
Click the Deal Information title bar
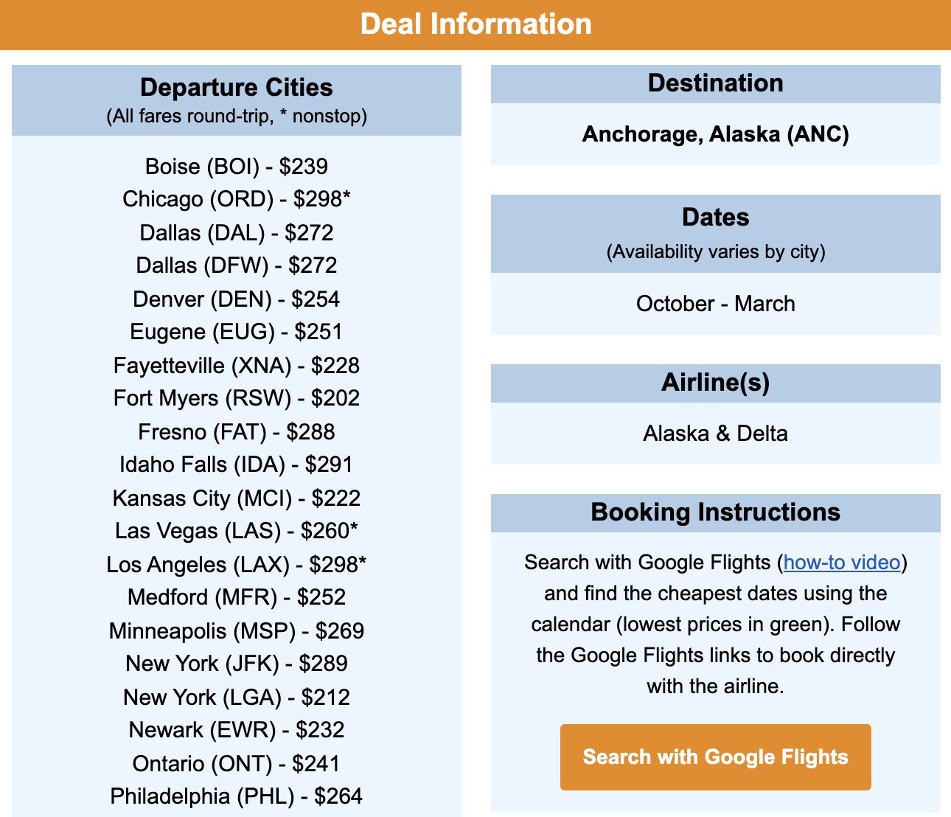click(475, 24)
